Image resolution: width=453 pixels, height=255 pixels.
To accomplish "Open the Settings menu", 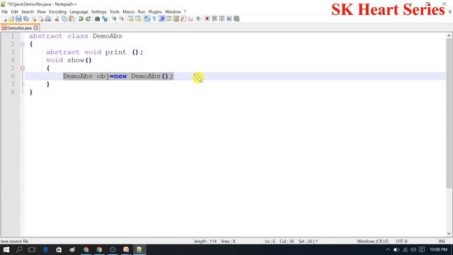I will [x=99, y=12].
